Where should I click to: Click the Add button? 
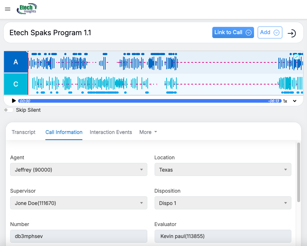[270, 32]
